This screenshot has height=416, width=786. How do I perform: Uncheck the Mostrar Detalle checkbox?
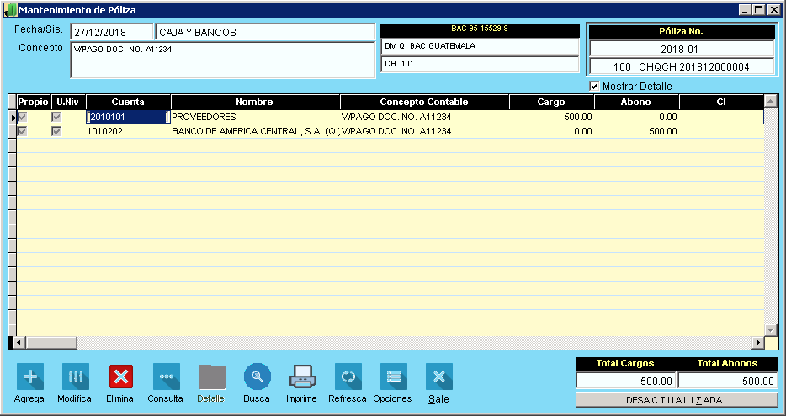[595, 86]
